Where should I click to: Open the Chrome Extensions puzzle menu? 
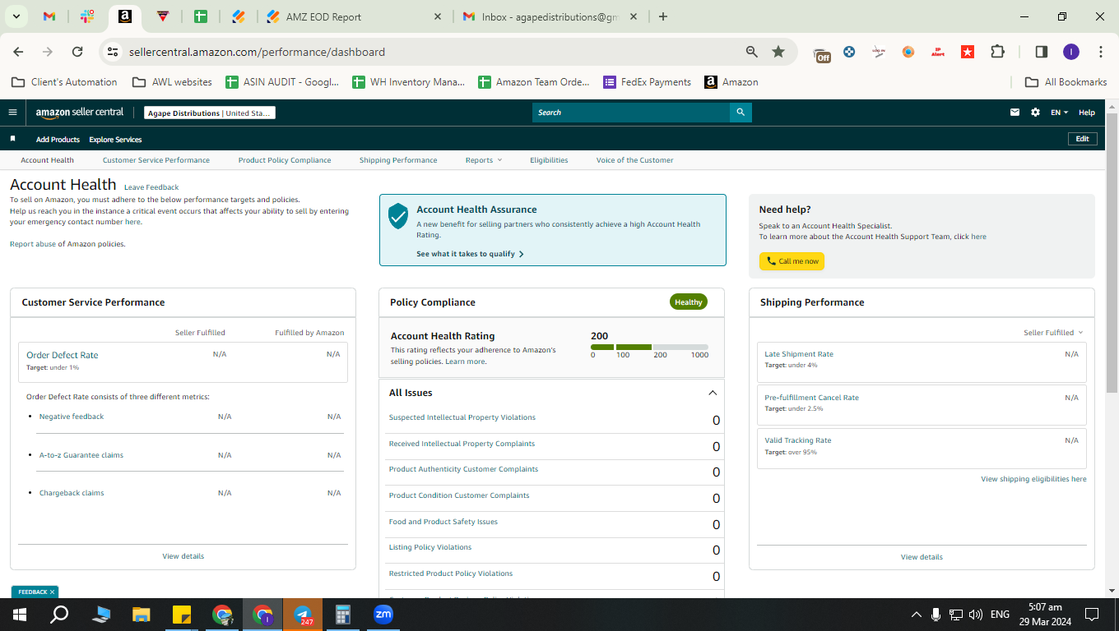(997, 52)
